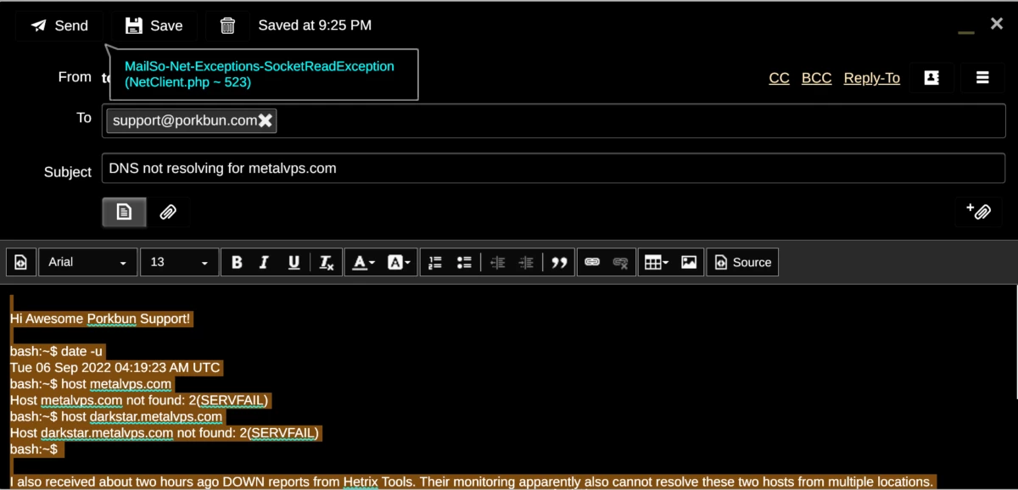This screenshot has width=1018, height=490.
Task: Apply block quote formatting
Action: [x=558, y=263]
